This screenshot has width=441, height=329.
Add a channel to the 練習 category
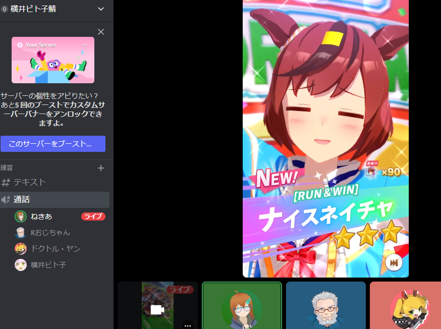(101, 168)
